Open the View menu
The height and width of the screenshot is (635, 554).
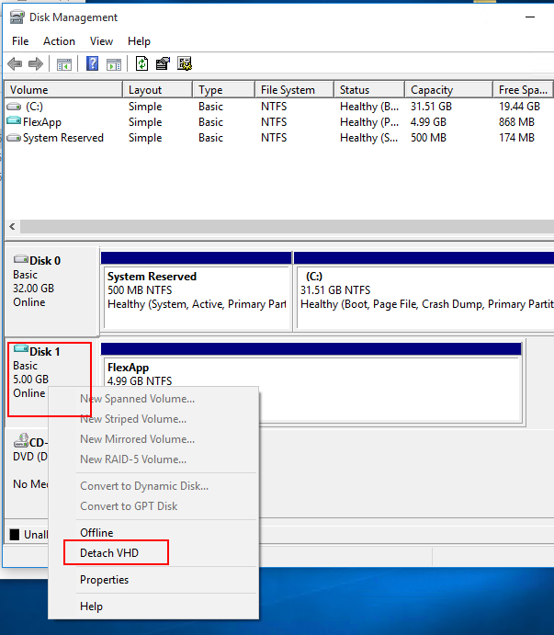[x=101, y=41]
